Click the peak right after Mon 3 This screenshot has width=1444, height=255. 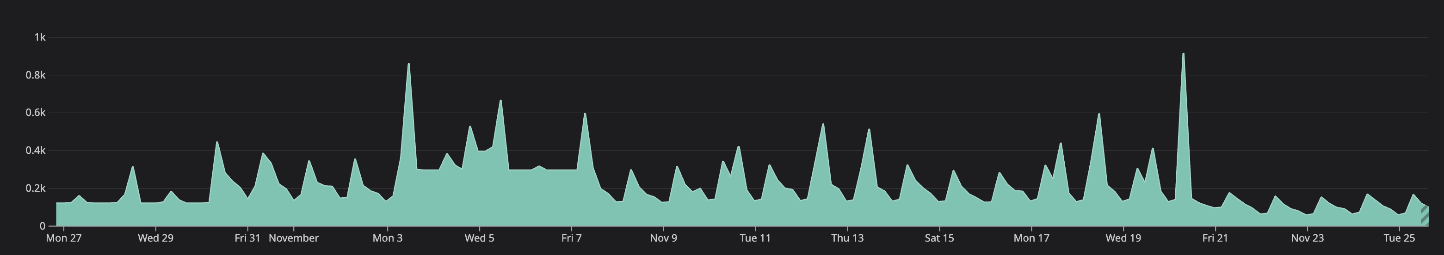click(x=408, y=66)
